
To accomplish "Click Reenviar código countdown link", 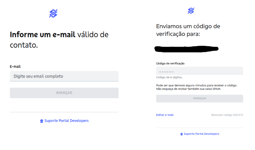I will (227, 115).
